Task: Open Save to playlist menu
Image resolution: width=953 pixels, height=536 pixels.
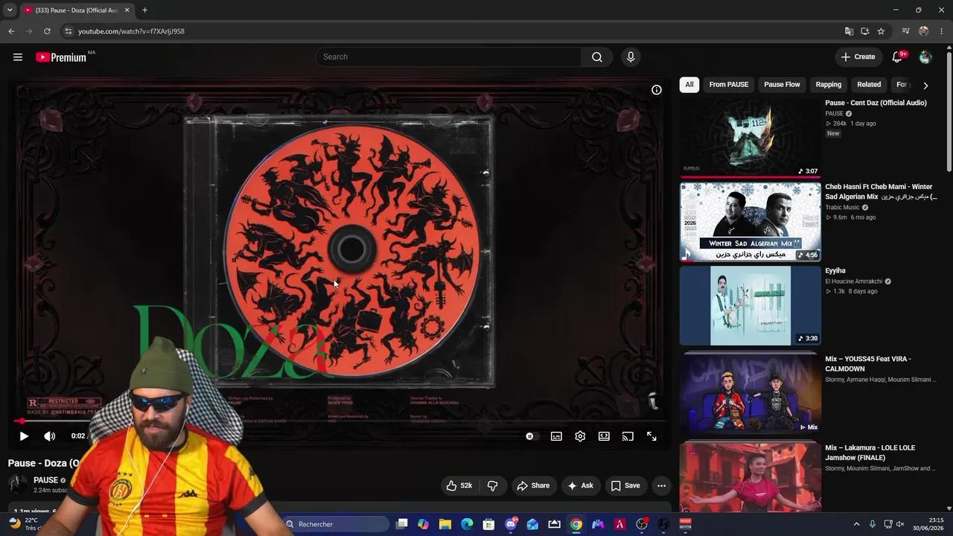Action: (x=625, y=485)
